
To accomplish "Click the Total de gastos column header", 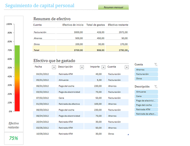I will coord(96,25).
